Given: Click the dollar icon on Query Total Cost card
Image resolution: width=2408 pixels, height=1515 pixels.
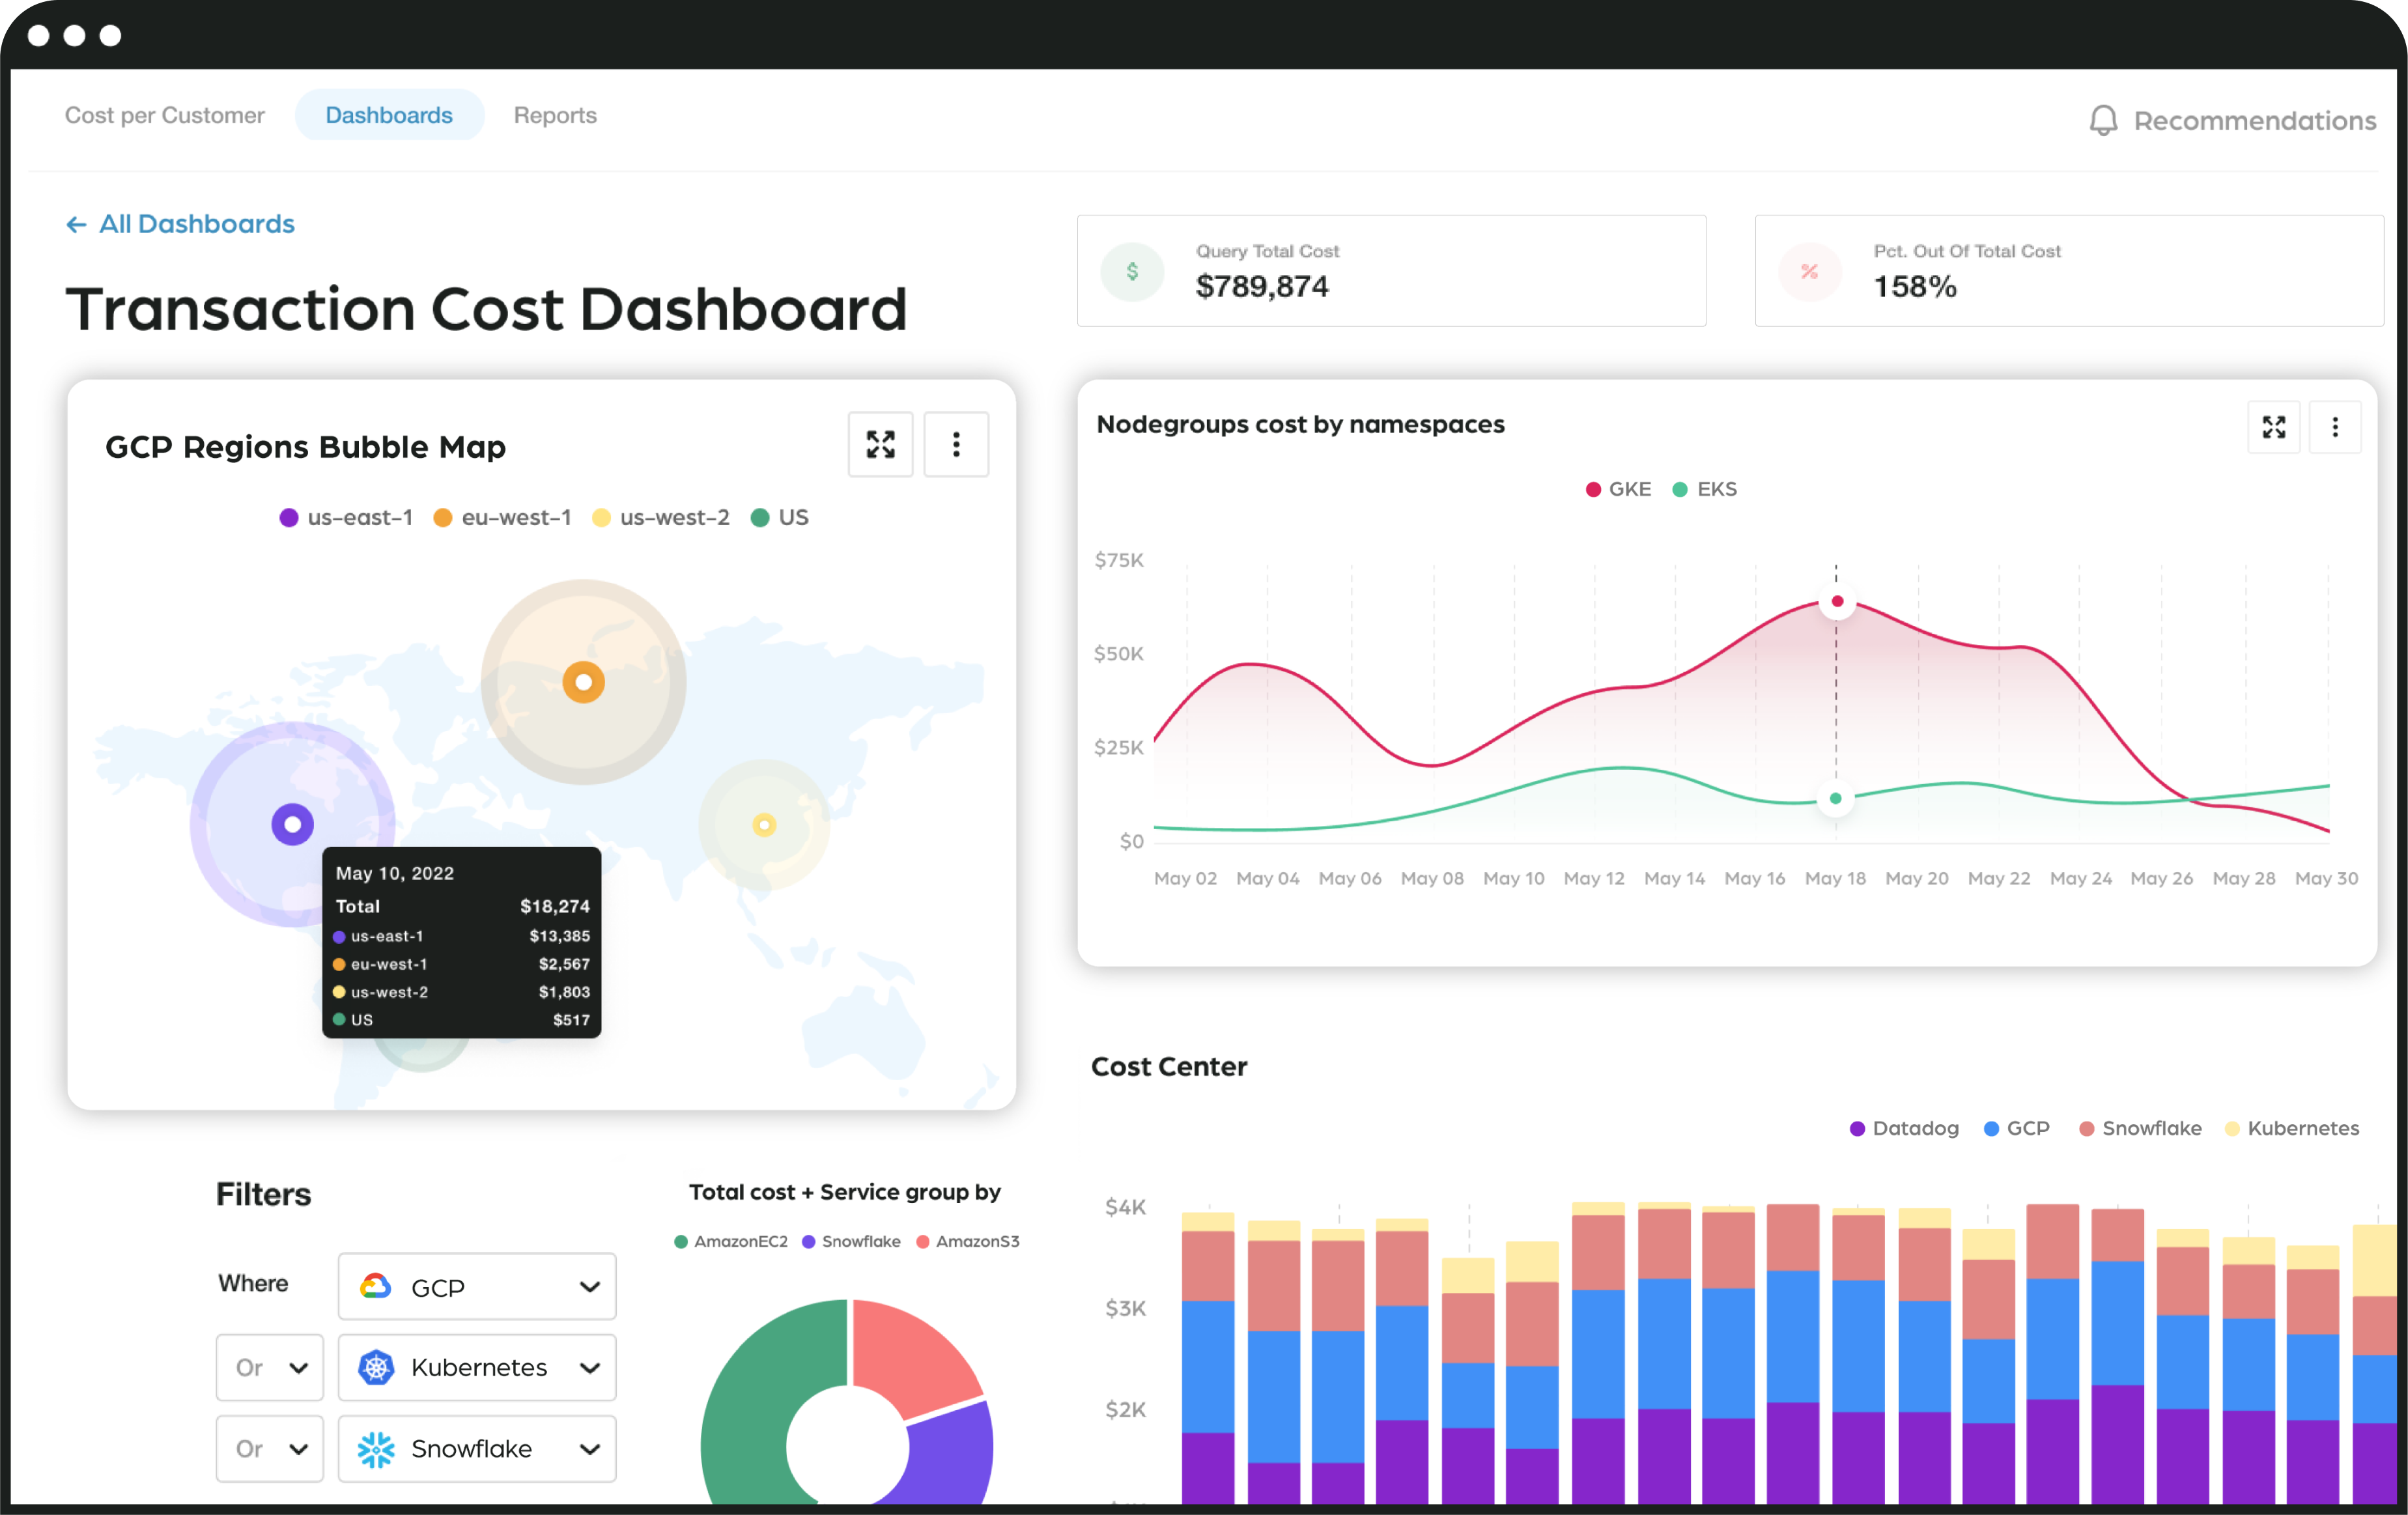Looking at the screenshot, I should [x=1133, y=271].
